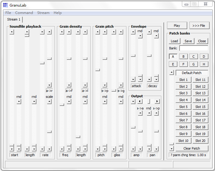Click the rate label under Soundfile playback
The image size is (215, 171).
point(46,155)
